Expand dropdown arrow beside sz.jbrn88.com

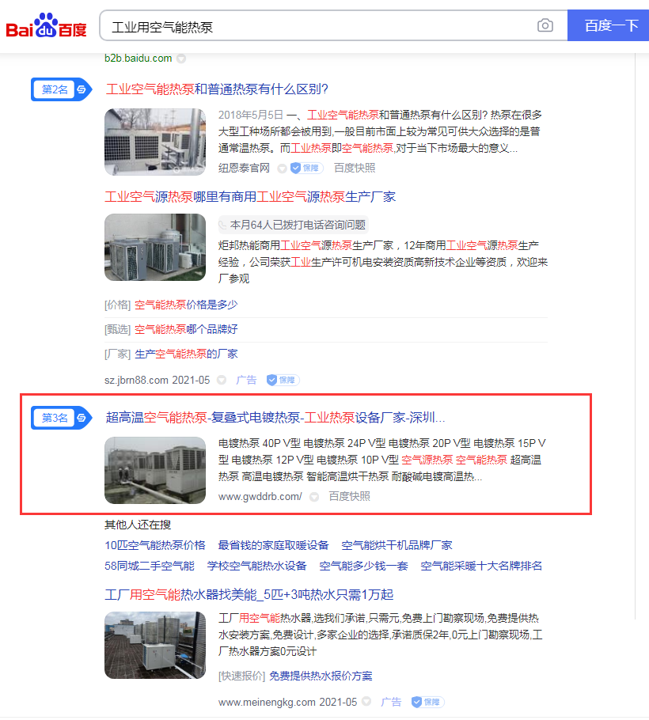tap(222, 381)
